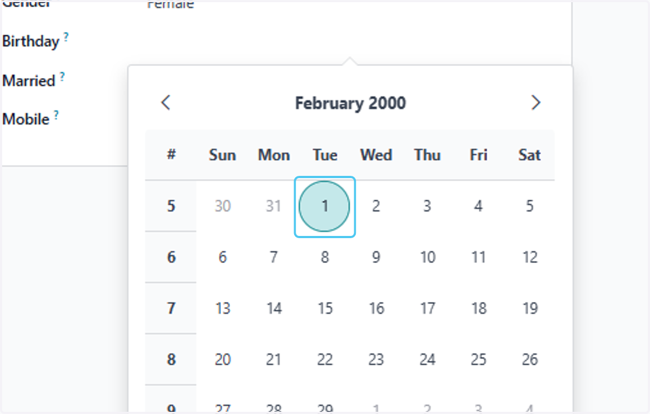Choose February 18 Friday

click(x=478, y=308)
